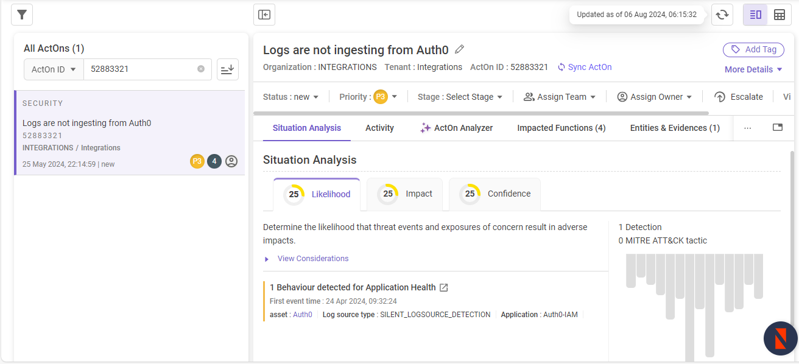Image resolution: width=799 pixels, height=364 pixels.
Task: Click the Updated as of timestamp tooltip
Action: [x=636, y=15]
